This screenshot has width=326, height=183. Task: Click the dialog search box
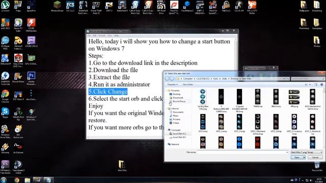pos(308,79)
